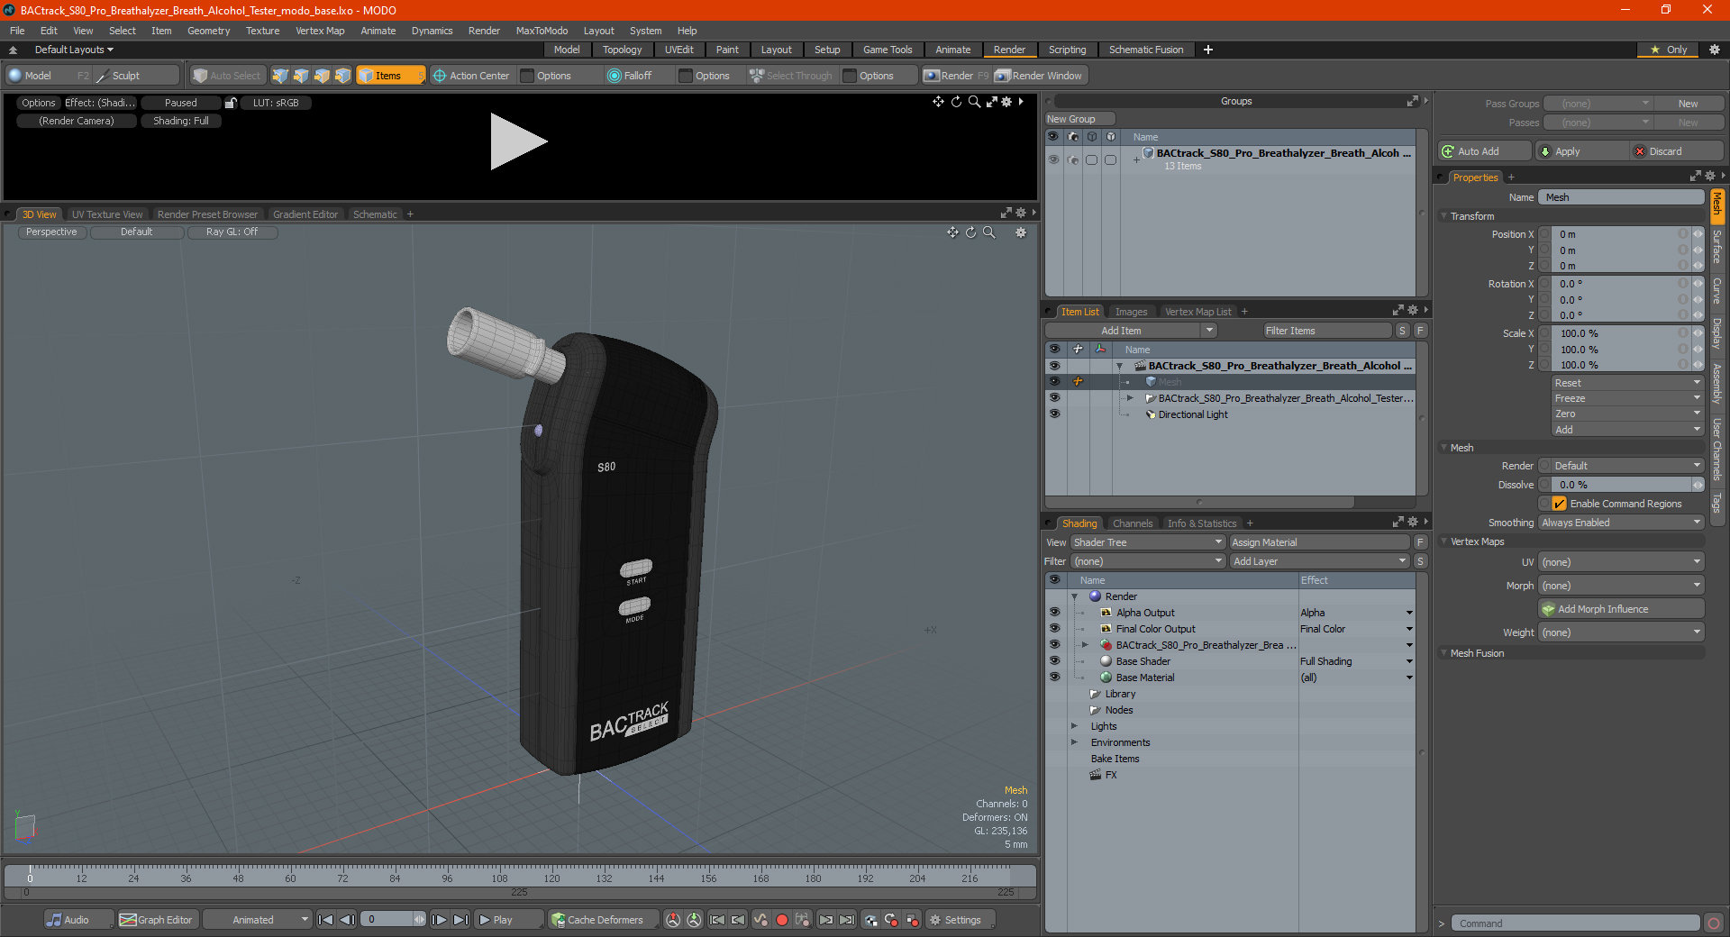
Task: Switch to Vertices selection mode icon
Action: point(280,76)
